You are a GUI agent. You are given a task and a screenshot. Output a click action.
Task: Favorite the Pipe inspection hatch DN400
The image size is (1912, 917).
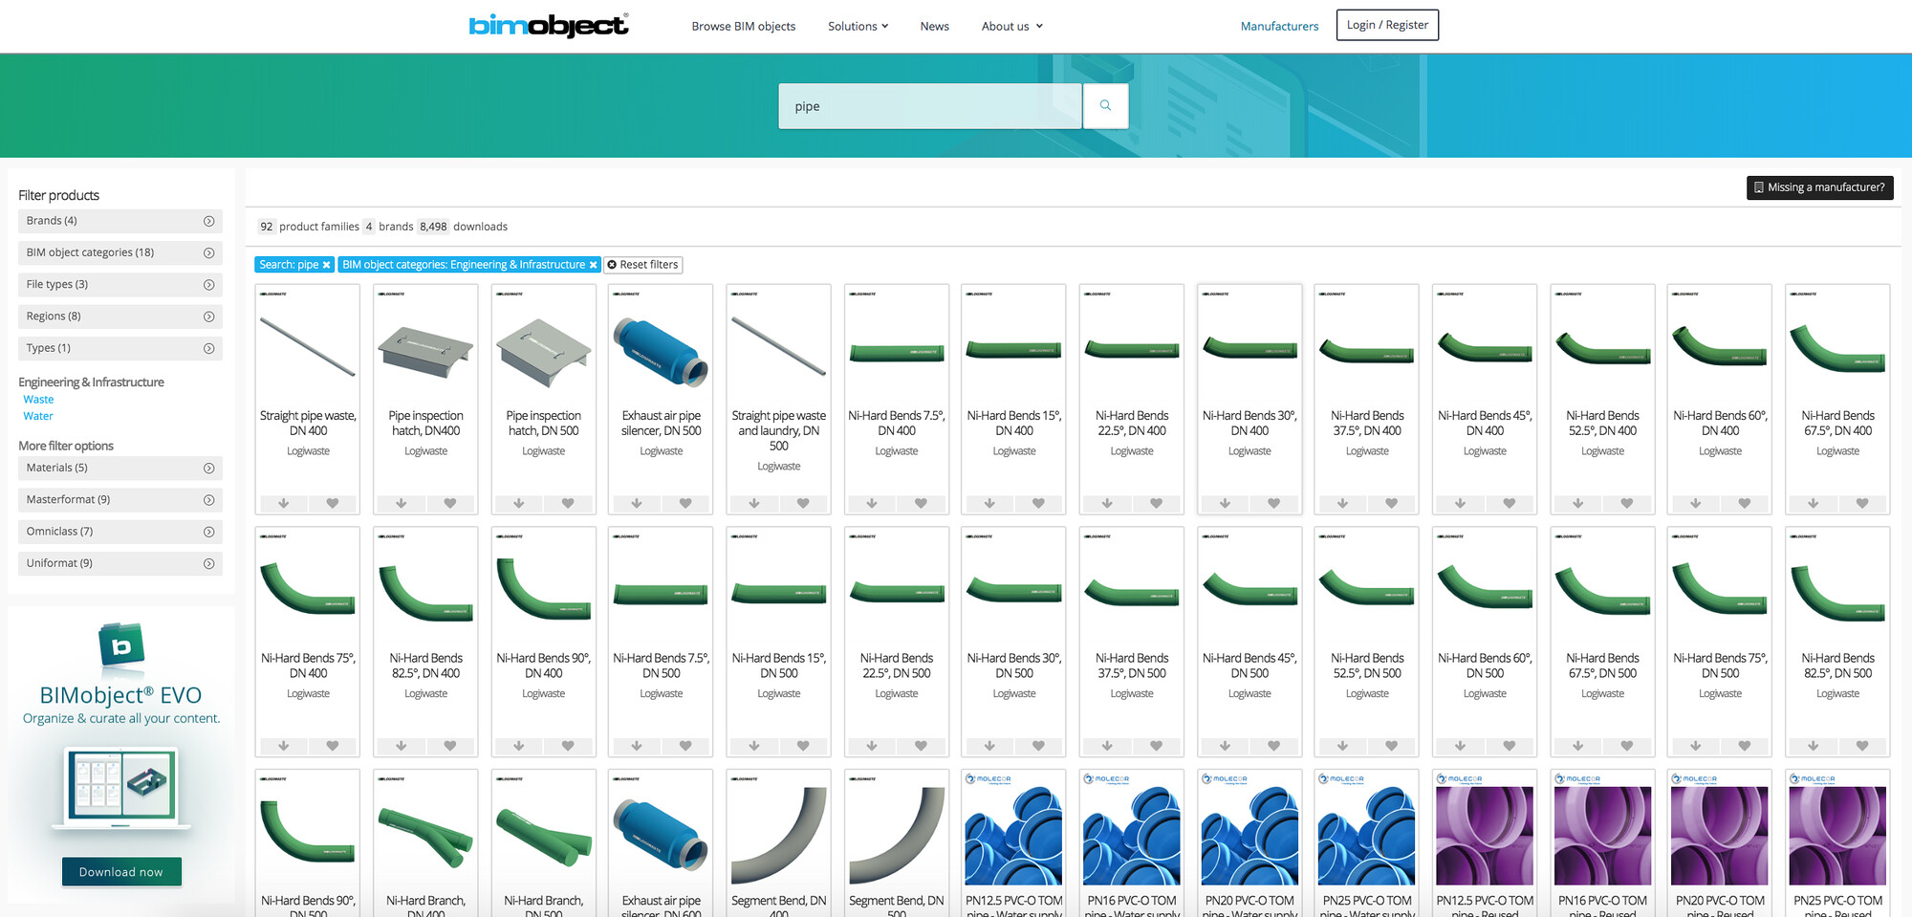tap(450, 503)
